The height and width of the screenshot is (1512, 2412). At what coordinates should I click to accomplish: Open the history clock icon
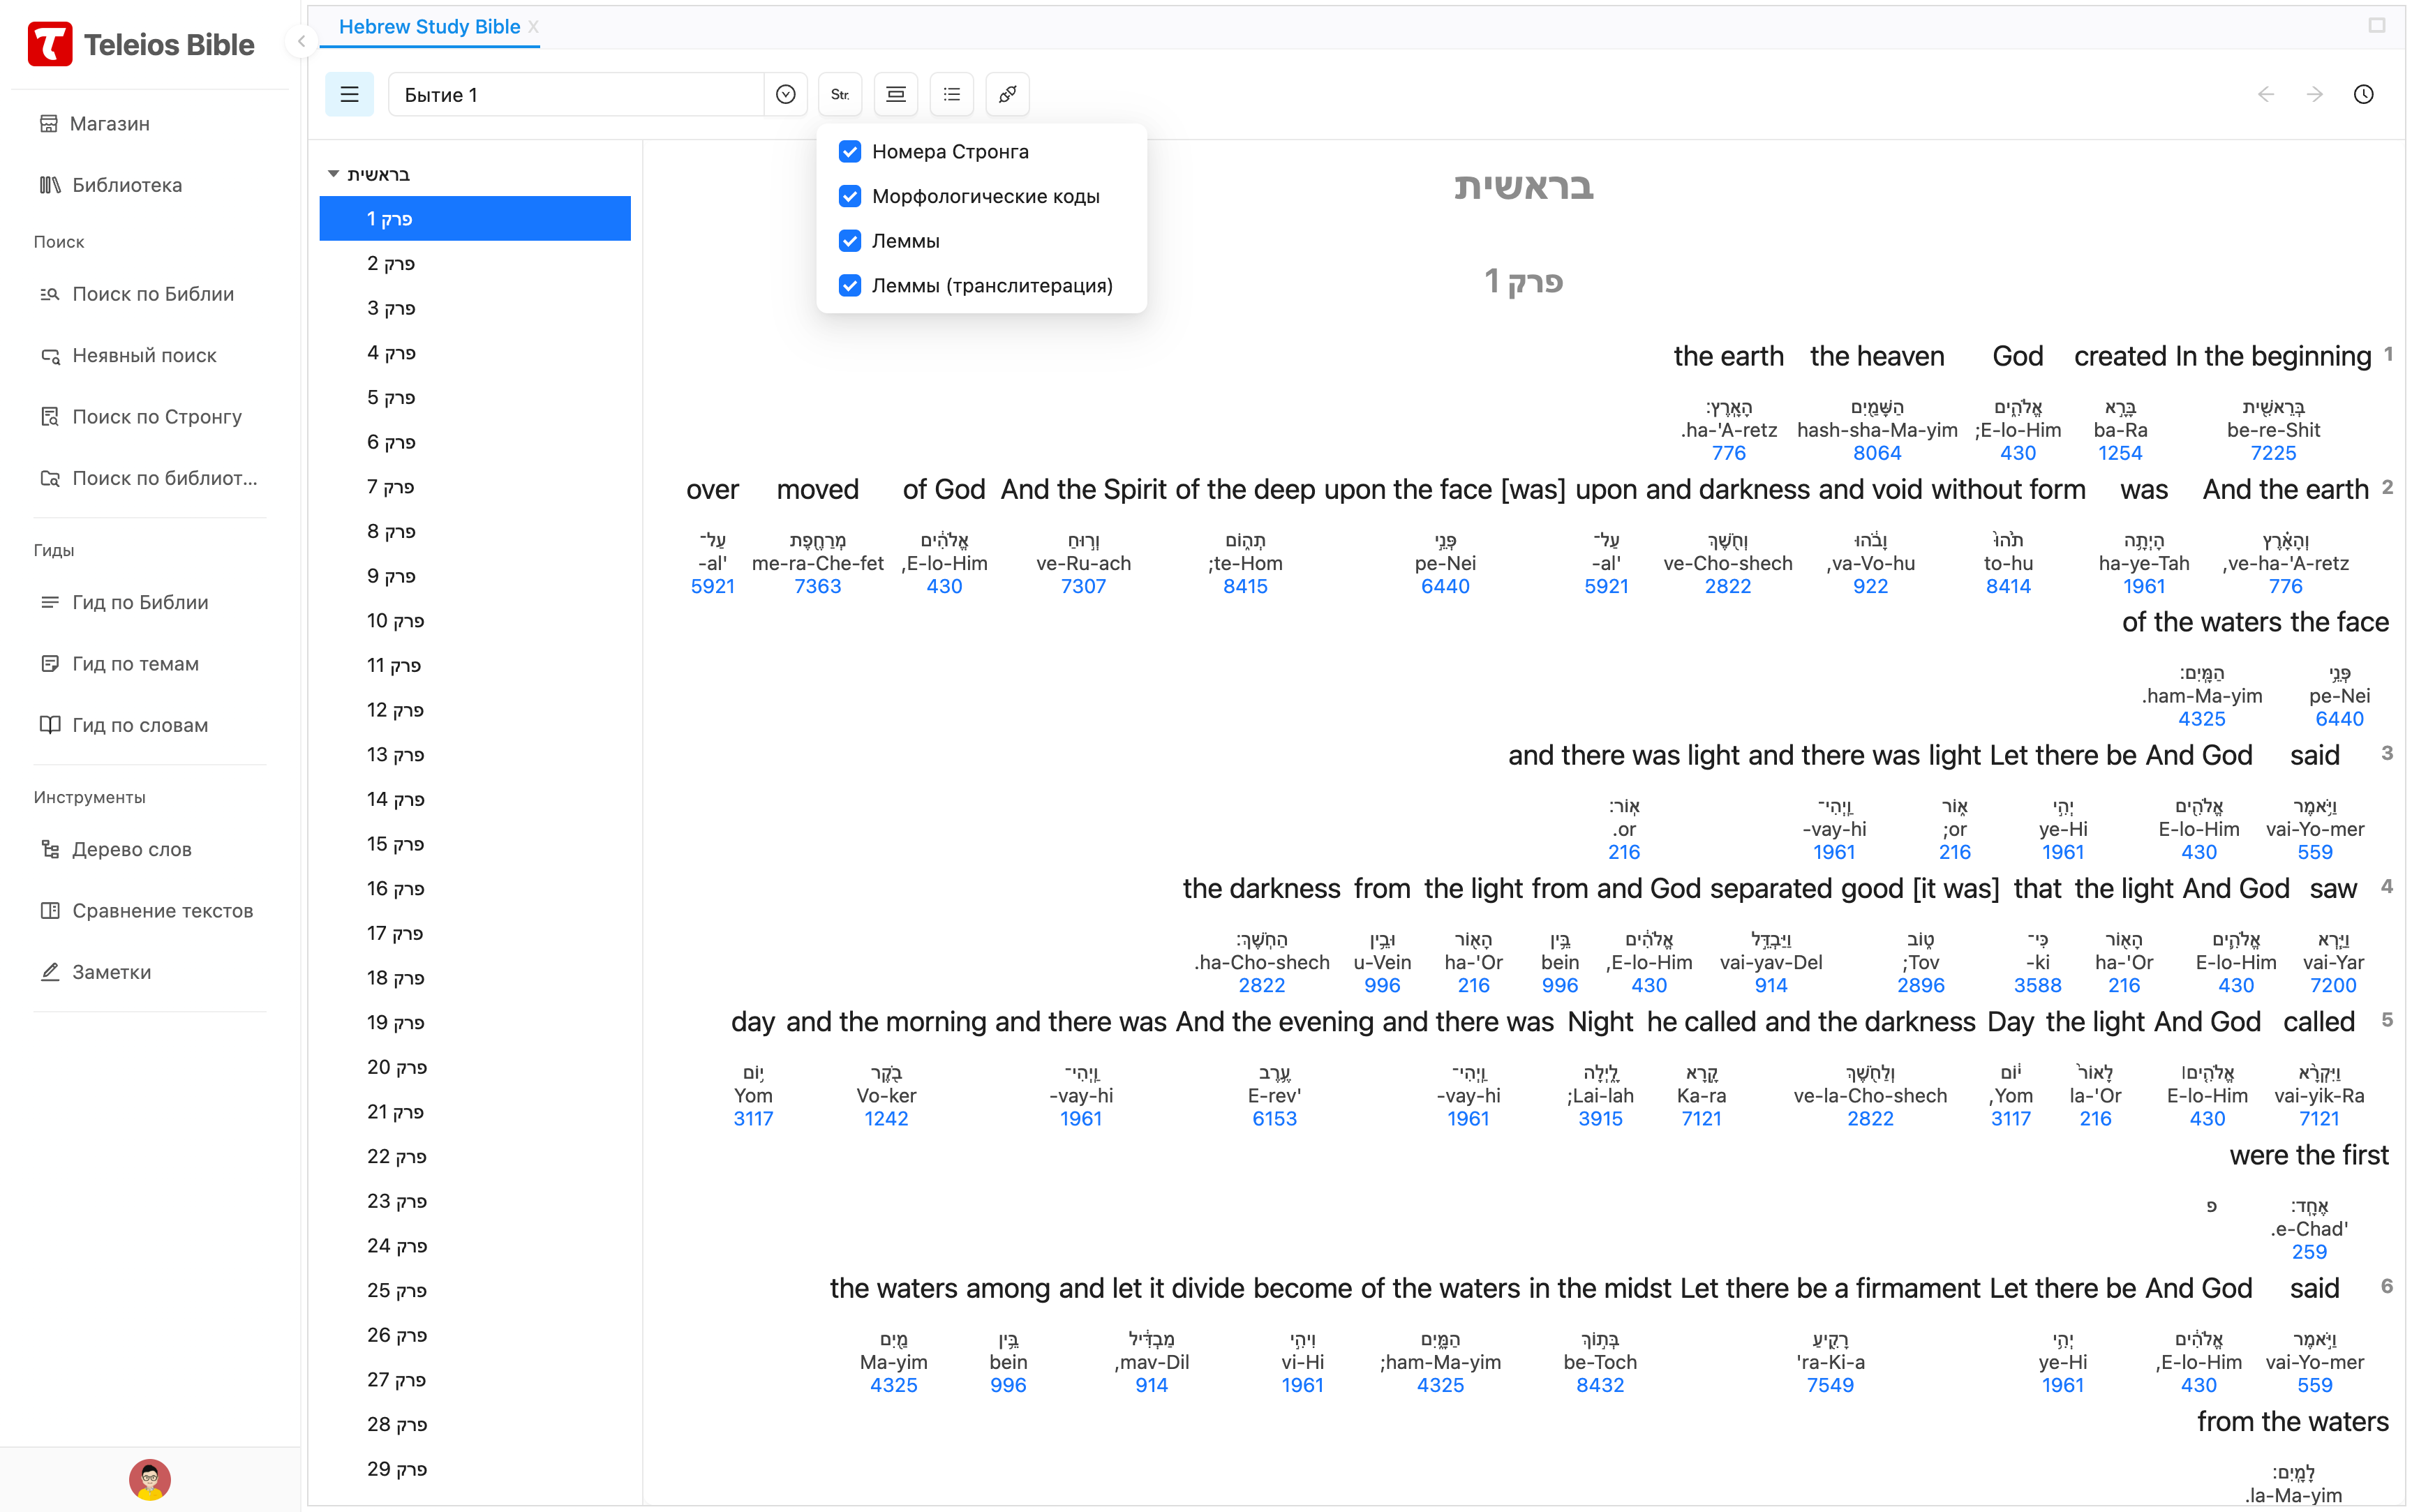pyautogui.click(x=2363, y=94)
